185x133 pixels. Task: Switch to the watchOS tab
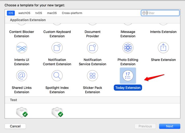click(x=24, y=13)
